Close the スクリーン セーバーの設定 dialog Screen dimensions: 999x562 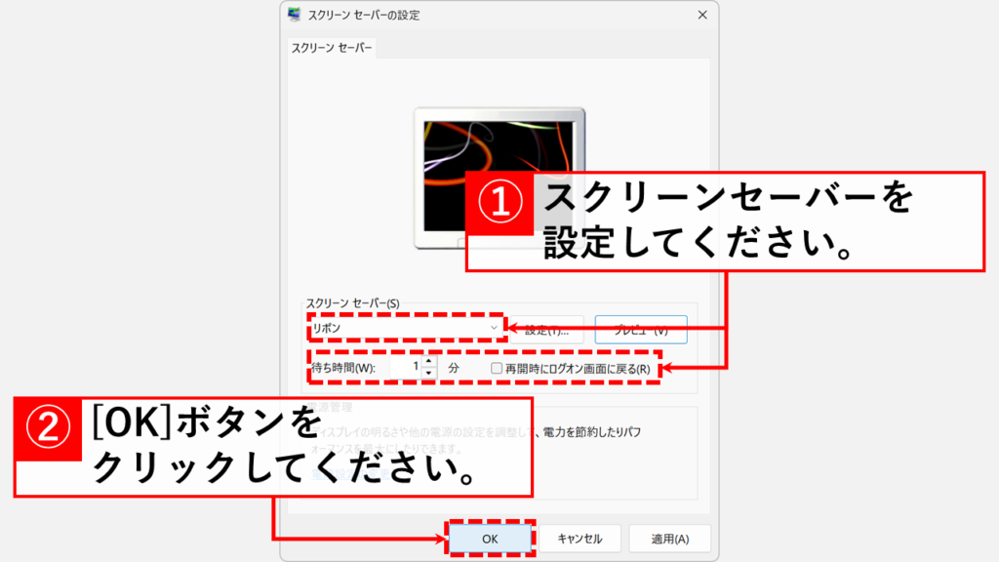coord(702,16)
